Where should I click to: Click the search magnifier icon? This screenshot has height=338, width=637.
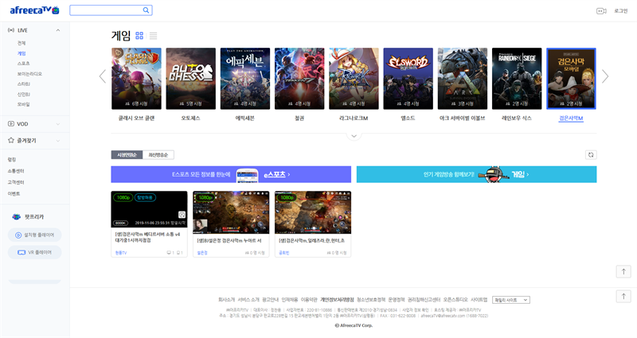point(146,10)
